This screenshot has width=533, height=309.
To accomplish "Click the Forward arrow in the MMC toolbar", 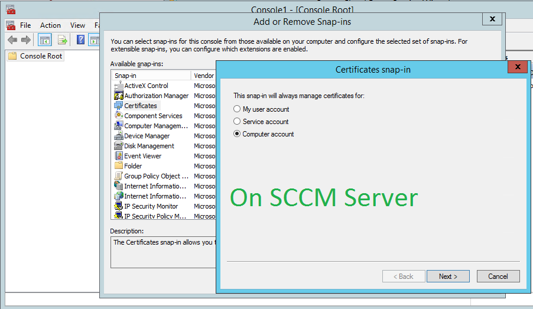I will pyautogui.click(x=26, y=40).
